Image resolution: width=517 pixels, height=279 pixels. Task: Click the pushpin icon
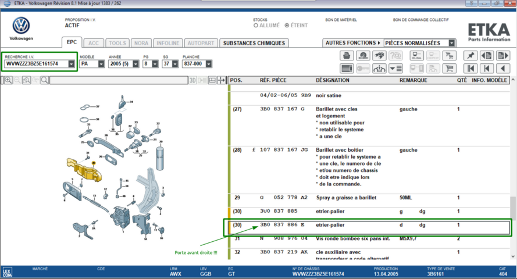(x=470, y=55)
